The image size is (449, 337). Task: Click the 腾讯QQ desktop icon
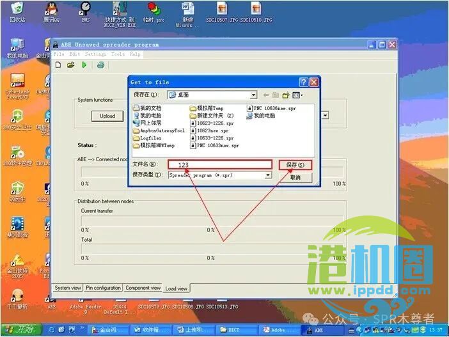[52, 12]
